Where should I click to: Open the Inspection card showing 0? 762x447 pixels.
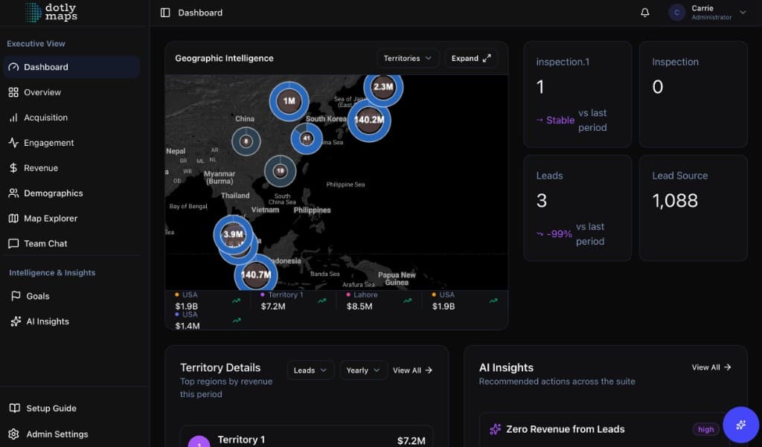click(693, 94)
